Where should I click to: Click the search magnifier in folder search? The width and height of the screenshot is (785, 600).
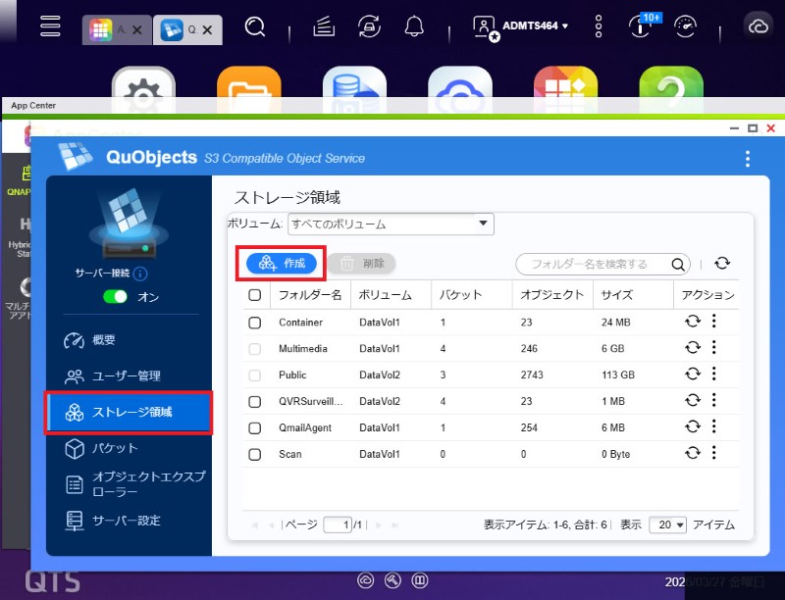point(679,264)
